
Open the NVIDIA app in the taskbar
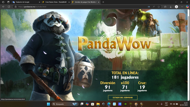pos(125,104)
